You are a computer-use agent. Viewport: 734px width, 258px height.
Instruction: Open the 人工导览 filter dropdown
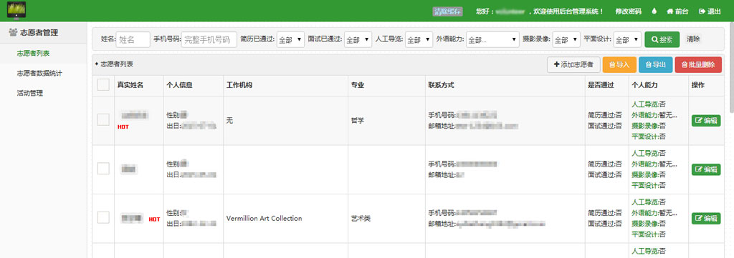pos(419,39)
